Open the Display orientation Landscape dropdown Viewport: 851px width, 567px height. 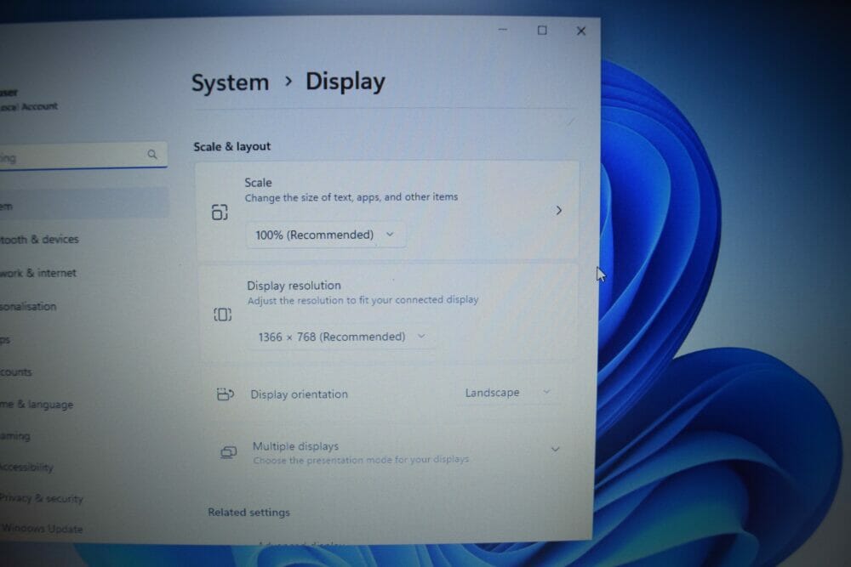[x=507, y=393]
